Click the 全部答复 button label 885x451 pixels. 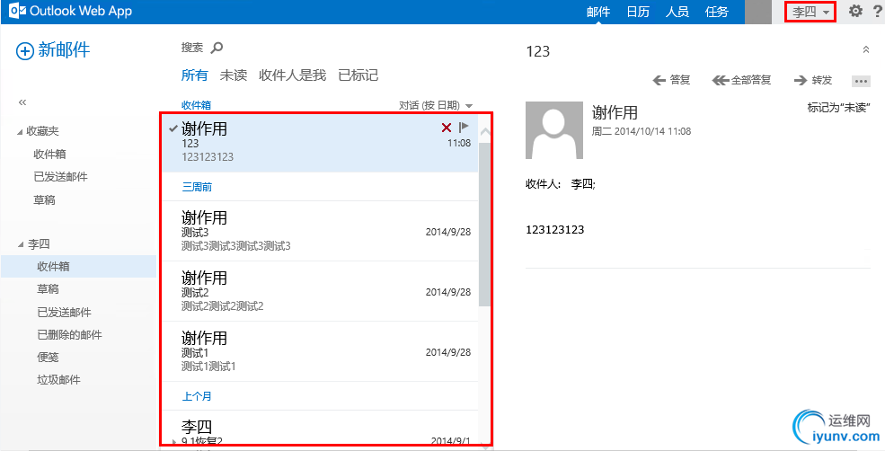click(x=751, y=81)
